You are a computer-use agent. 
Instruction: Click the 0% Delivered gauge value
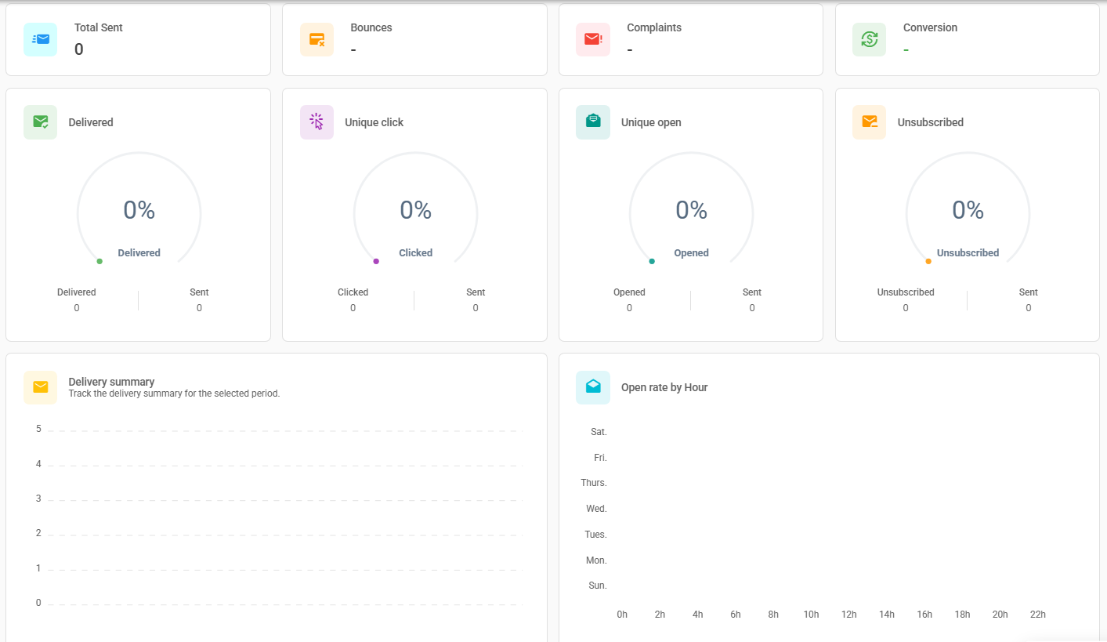coord(139,210)
